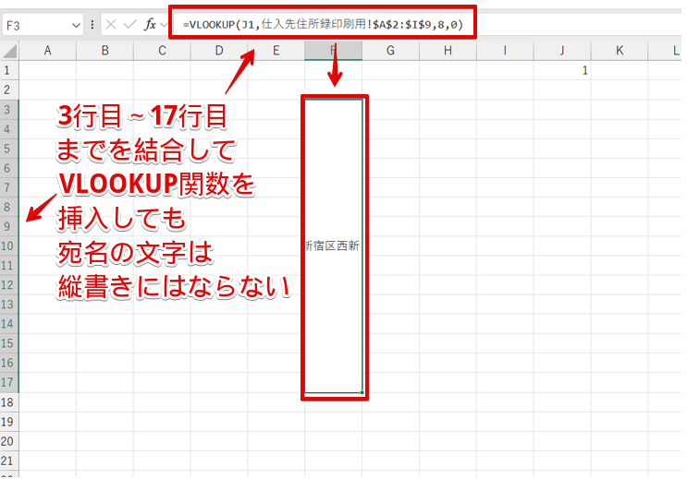Select row 3 header
Image resolution: width=687 pixels, height=479 pixels.
(9, 109)
